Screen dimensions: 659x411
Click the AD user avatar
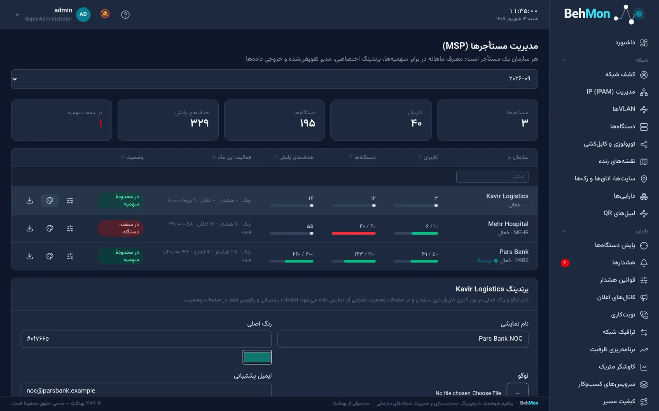click(83, 14)
